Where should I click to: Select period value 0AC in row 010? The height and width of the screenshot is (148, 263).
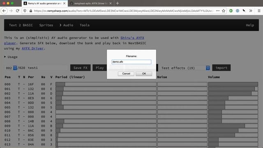[31, 131]
